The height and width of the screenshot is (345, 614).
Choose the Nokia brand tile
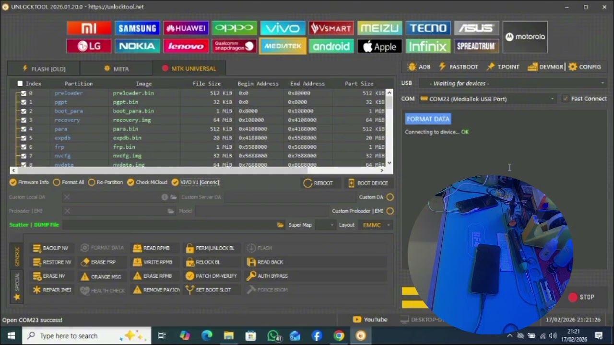click(x=138, y=46)
